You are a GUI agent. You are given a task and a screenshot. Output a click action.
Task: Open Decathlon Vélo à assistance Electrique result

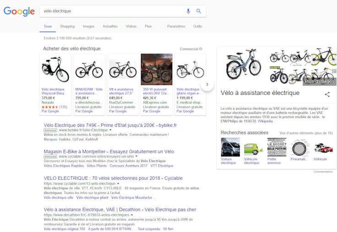coord(120,210)
